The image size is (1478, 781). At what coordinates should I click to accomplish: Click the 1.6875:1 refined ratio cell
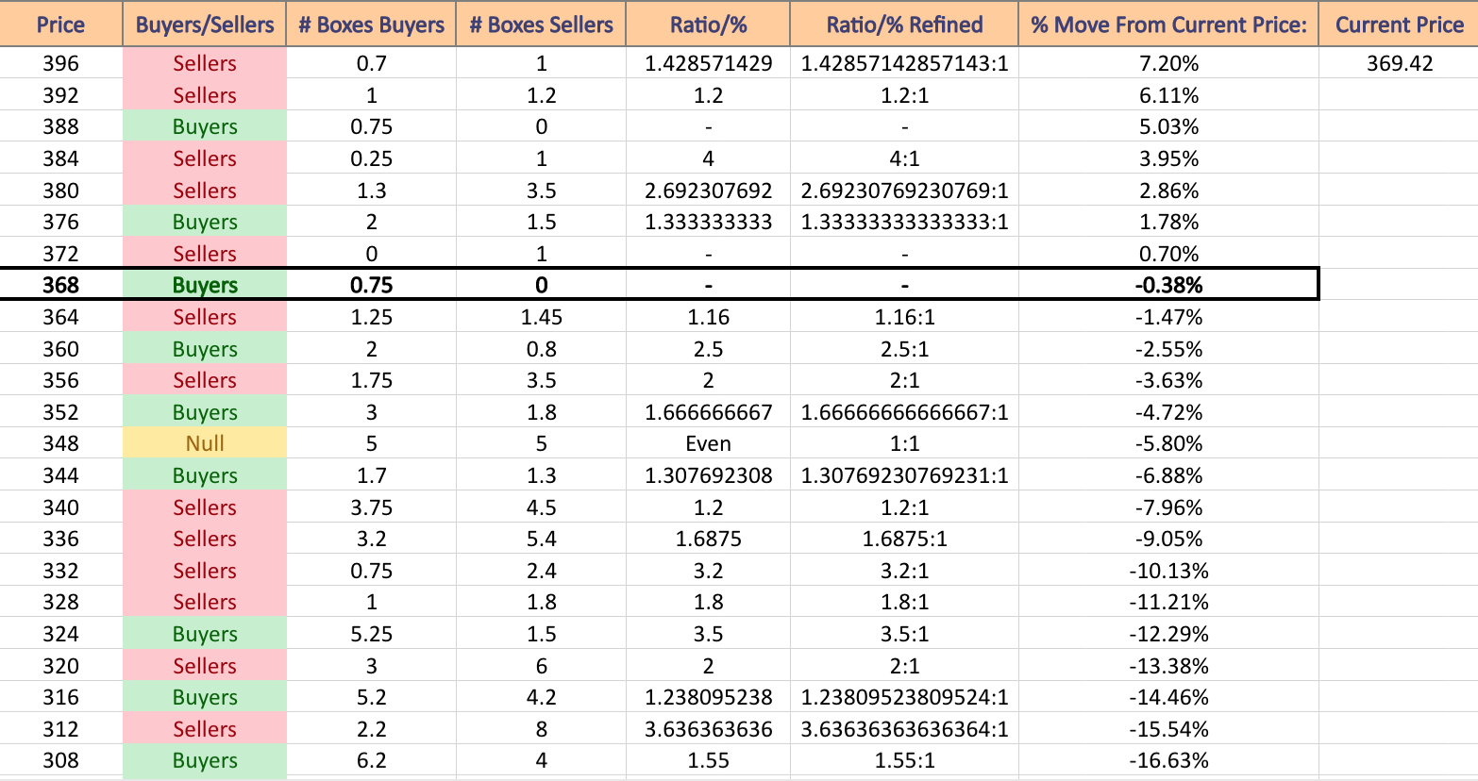click(904, 539)
